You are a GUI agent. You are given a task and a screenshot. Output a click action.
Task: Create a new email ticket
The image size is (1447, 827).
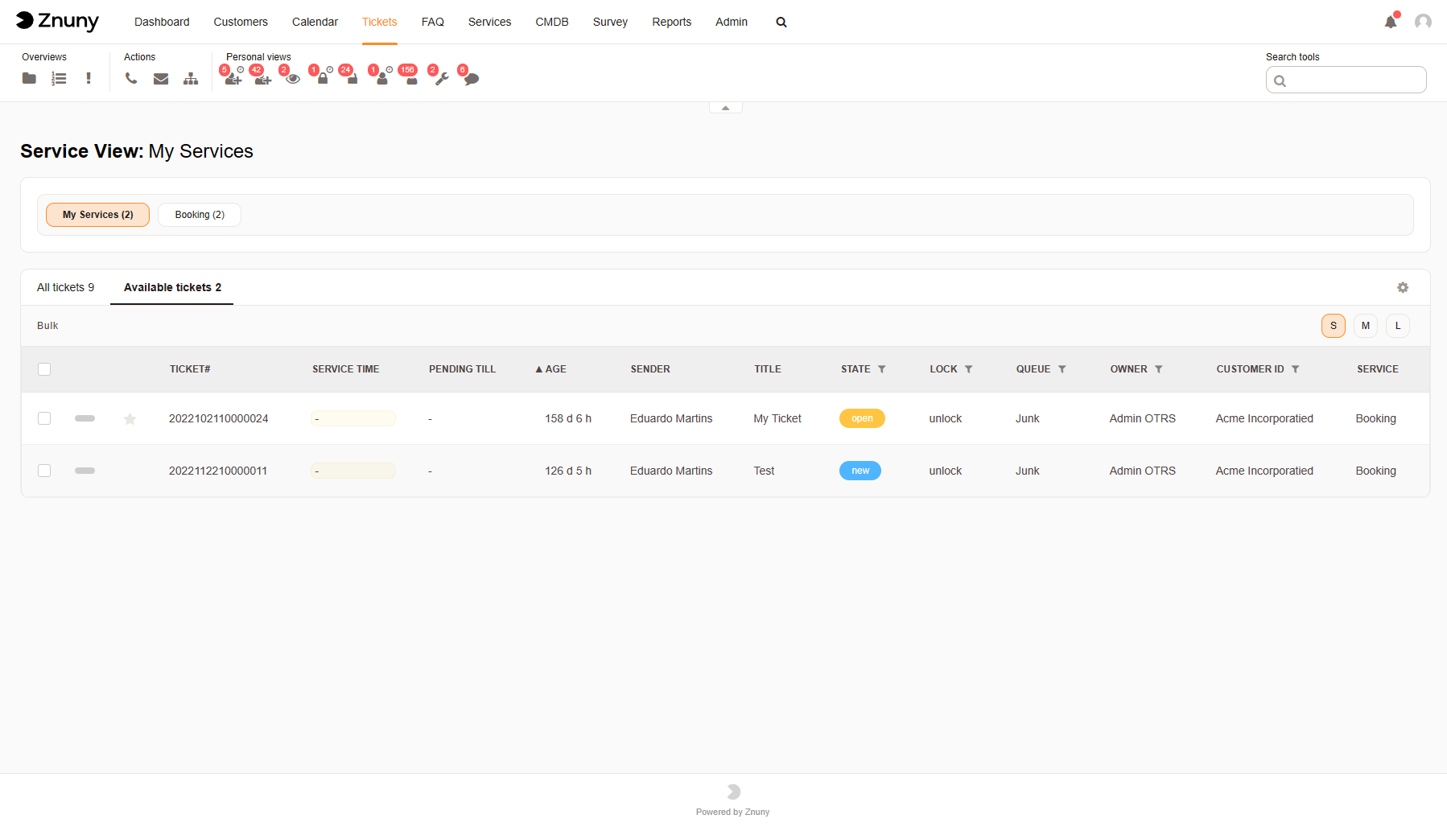pyautogui.click(x=161, y=78)
